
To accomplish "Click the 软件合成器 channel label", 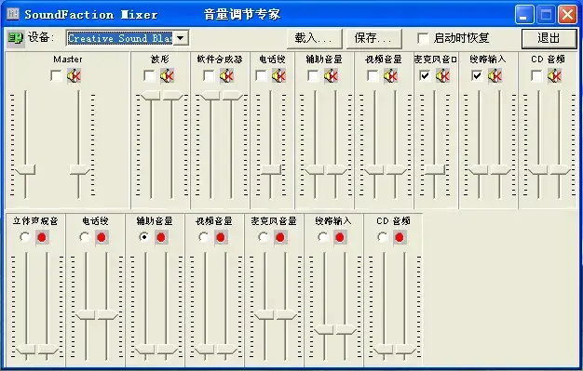I will pos(220,60).
